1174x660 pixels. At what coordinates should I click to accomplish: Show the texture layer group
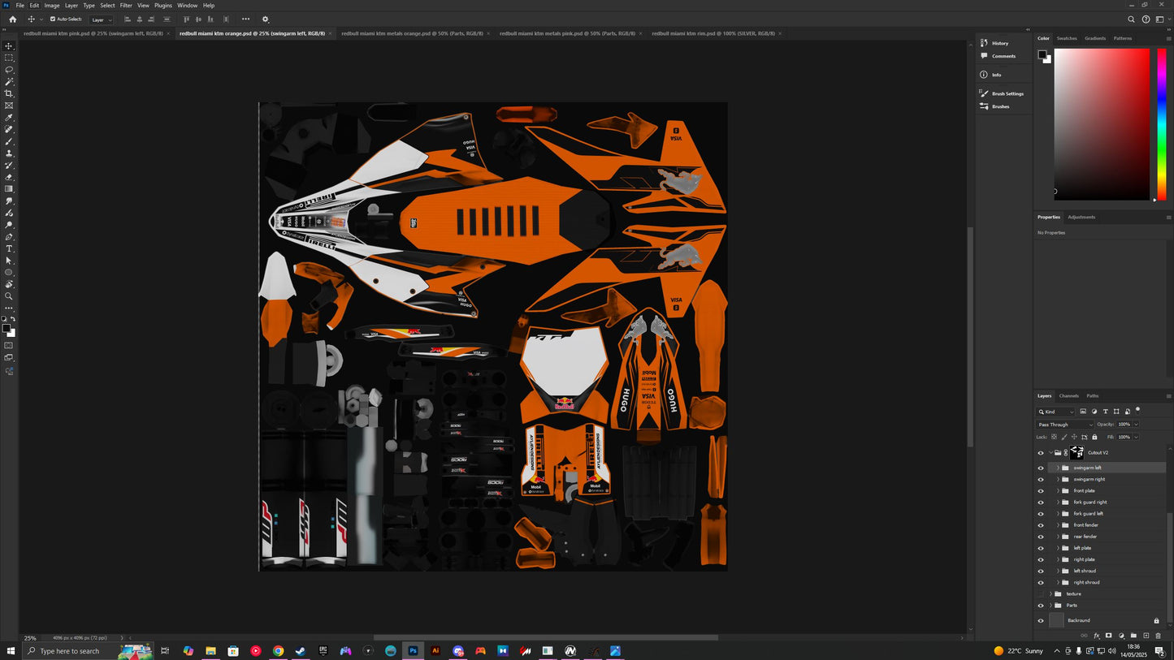[x=1041, y=593]
